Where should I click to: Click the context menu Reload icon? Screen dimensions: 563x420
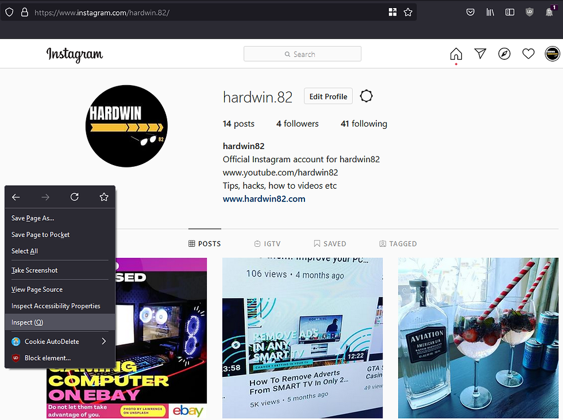74,197
